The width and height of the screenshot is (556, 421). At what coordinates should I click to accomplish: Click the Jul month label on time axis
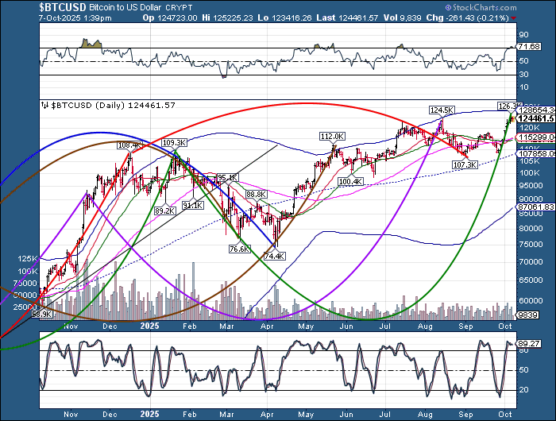click(388, 325)
